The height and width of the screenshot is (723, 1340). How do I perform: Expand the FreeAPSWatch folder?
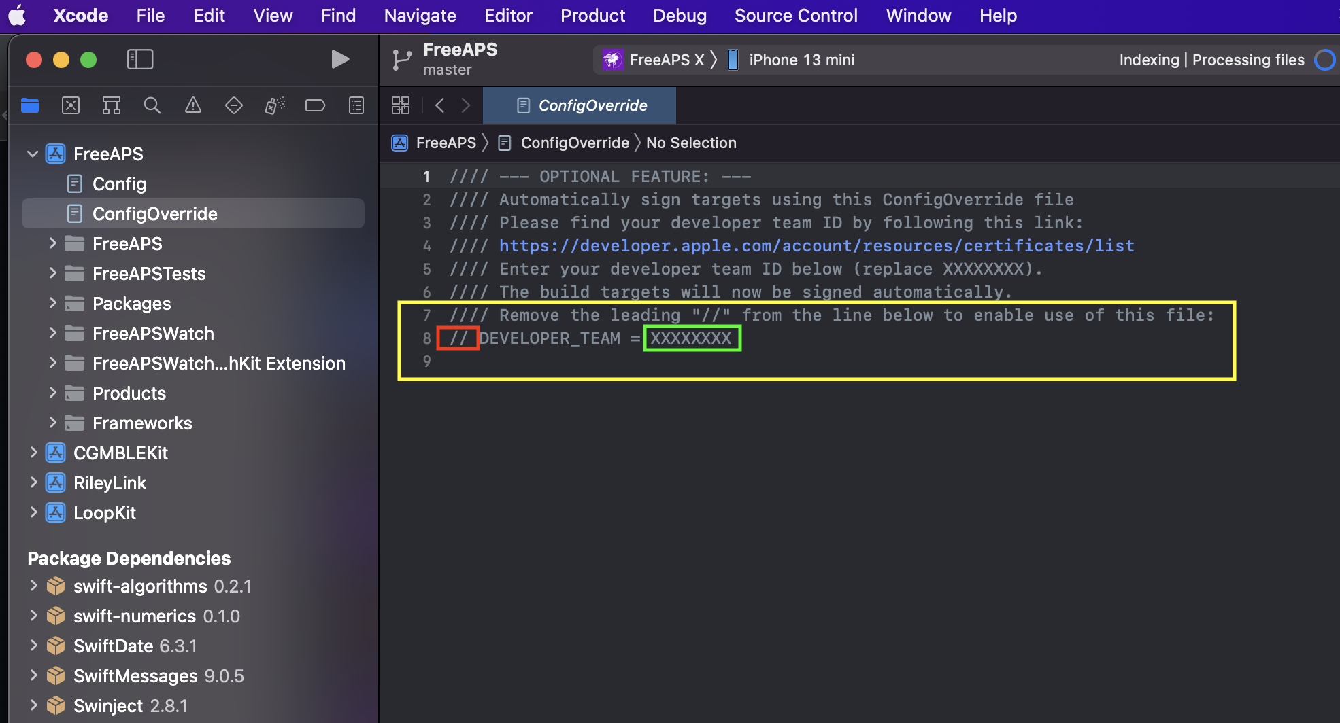point(52,333)
